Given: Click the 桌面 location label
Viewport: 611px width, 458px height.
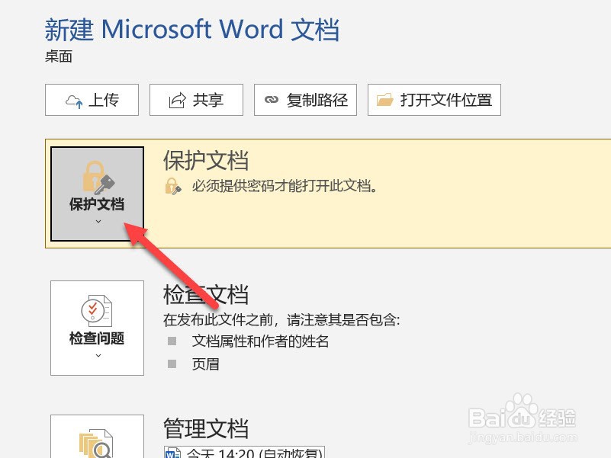Looking at the screenshot, I should click(x=58, y=56).
